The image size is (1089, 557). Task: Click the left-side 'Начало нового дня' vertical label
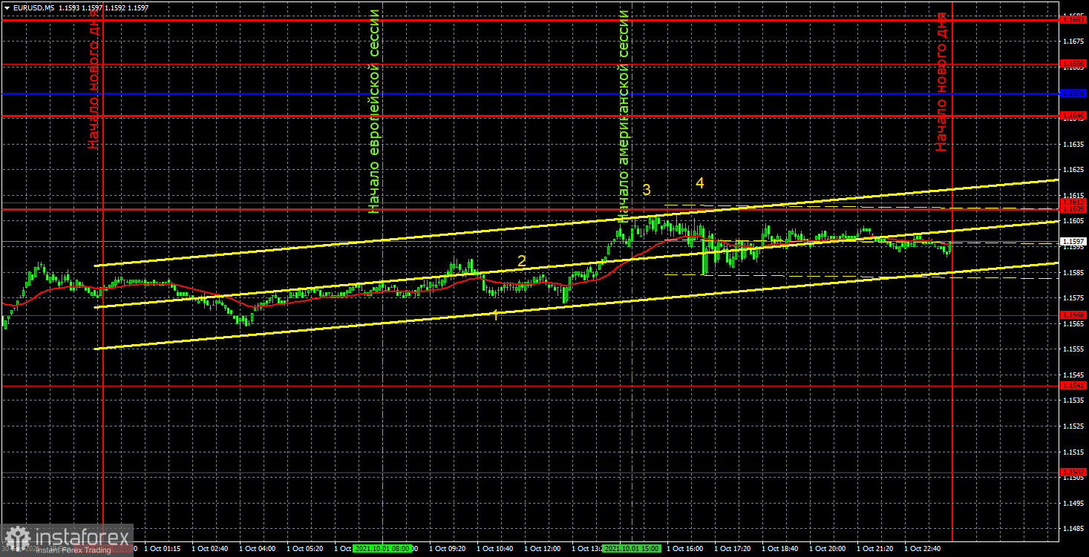tap(94, 79)
